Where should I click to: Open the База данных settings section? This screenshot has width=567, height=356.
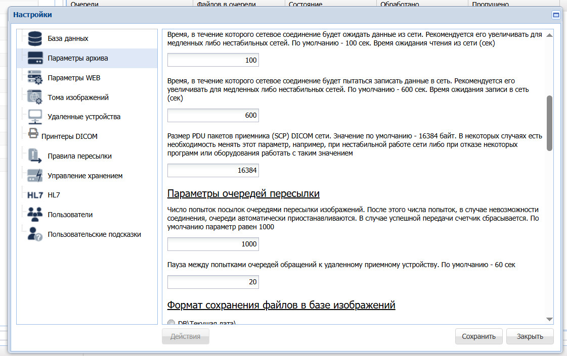(x=68, y=39)
